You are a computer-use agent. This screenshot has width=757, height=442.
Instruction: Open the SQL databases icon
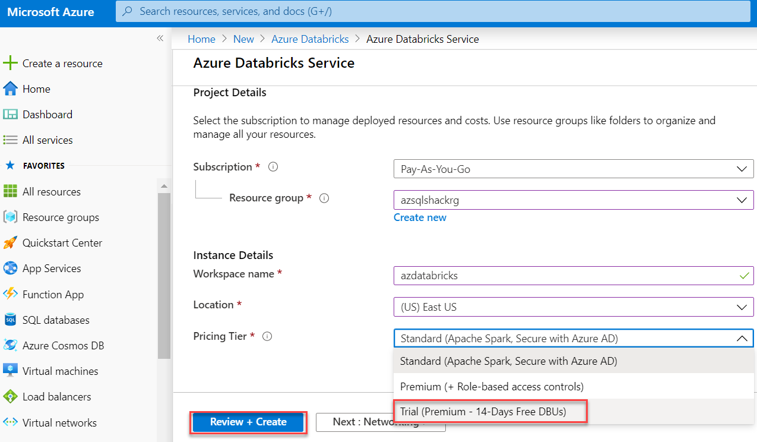click(10, 320)
